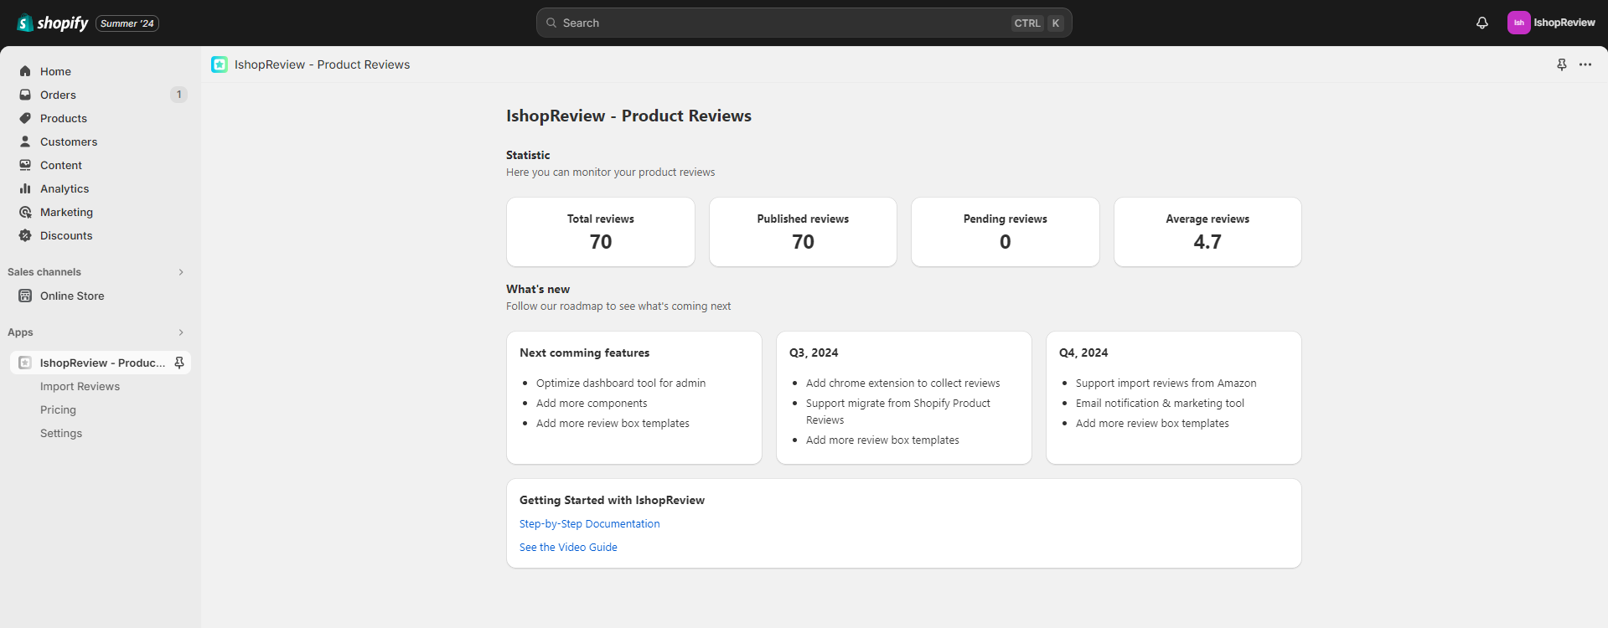This screenshot has width=1608, height=628.
Task: Click 'Email notification & marketing tool' text
Action: click(x=1160, y=404)
